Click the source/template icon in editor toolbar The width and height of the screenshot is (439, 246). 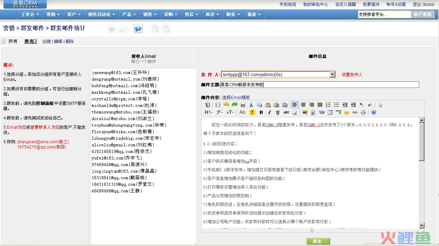click(208, 104)
